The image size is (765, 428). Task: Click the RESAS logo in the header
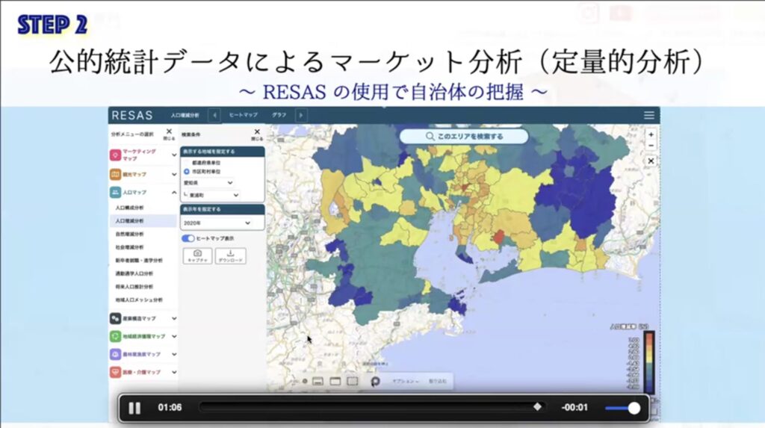click(131, 116)
